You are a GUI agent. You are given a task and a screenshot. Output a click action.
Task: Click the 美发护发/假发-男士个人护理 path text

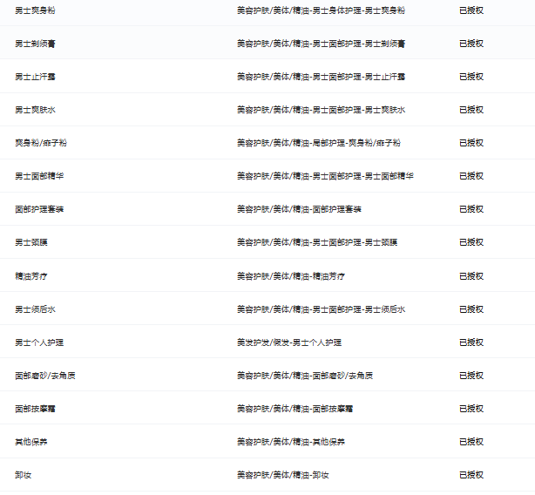tap(288, 342)
